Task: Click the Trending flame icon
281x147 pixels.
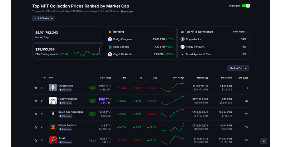Action: [x=110, y=32]
